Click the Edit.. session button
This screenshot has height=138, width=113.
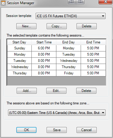tap(56, 91)
